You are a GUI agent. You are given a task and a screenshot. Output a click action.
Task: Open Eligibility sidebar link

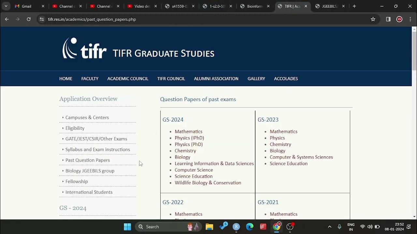coord(75,128)
